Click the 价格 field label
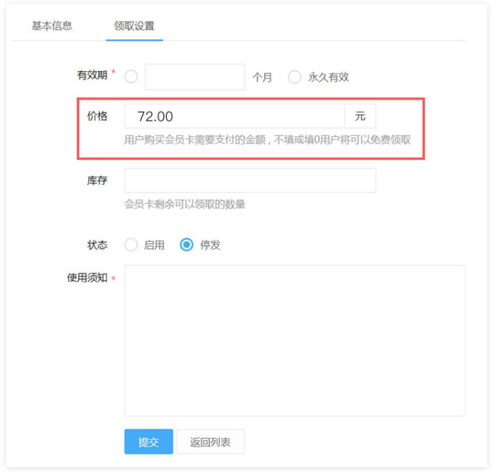 pyautogui.click(x=97, y=116)
